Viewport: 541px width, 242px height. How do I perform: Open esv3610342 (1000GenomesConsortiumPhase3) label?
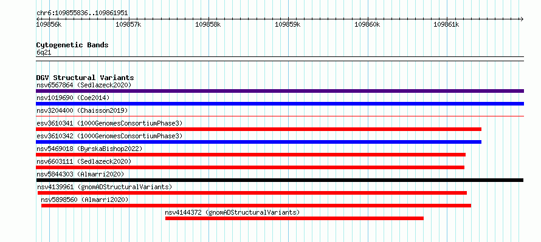(x=109, y=136)
